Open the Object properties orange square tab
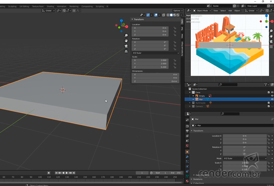Screen dimensions: 274x186 pos(187,152)
